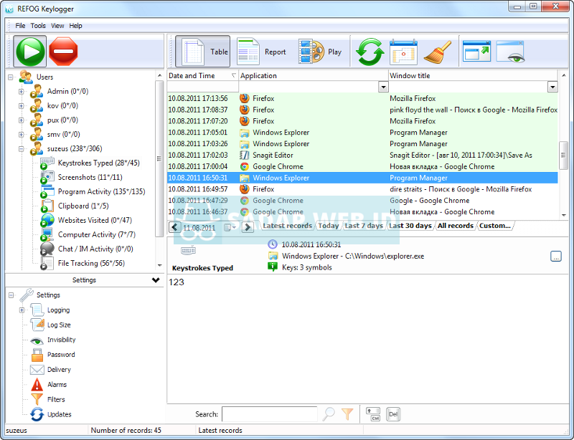Click the search magnifier icon
Image resolution: width=574 pixels, height=440 pixels.
point(329,413)
